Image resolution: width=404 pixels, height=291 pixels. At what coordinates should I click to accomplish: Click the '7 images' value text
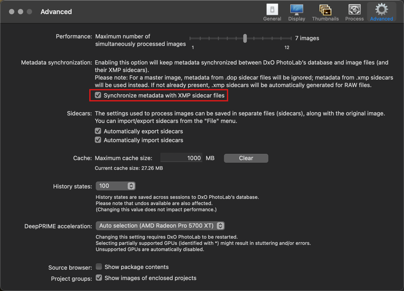point(307,38)
